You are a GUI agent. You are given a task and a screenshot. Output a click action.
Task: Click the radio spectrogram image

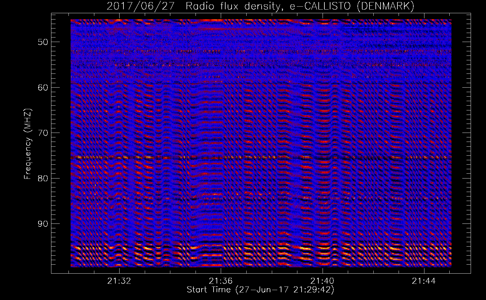(261, 143)
